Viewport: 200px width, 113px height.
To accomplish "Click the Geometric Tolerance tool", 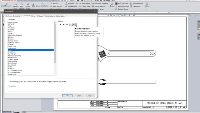I will tap(100, 3).
